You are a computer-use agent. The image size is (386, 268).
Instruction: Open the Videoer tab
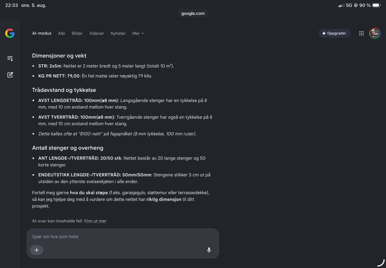[96, 33]
